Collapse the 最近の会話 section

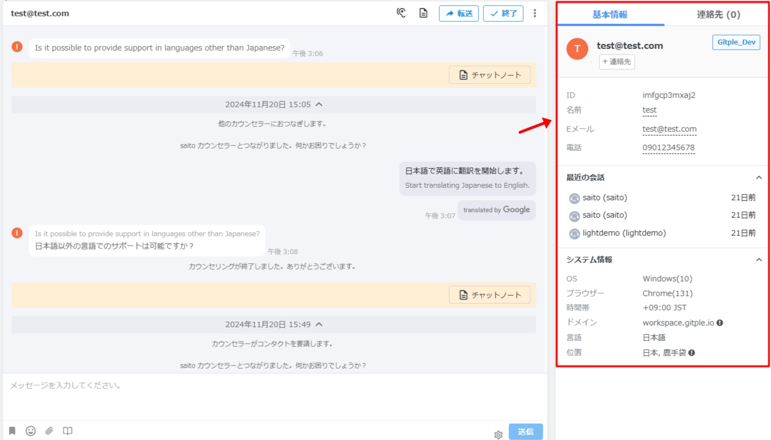[758, 178]
